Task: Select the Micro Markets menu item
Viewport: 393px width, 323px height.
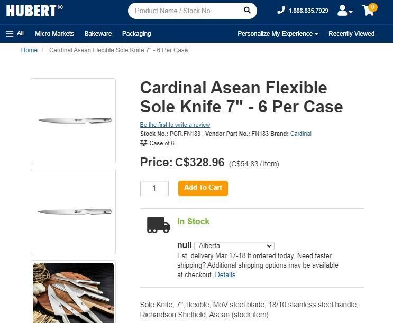Action: click(x=54, y=34)
